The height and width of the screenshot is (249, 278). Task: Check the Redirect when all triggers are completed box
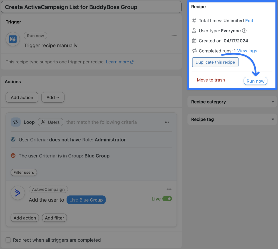(8, 240)
